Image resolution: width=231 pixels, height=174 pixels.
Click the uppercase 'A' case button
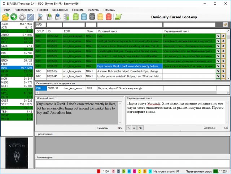128,128
